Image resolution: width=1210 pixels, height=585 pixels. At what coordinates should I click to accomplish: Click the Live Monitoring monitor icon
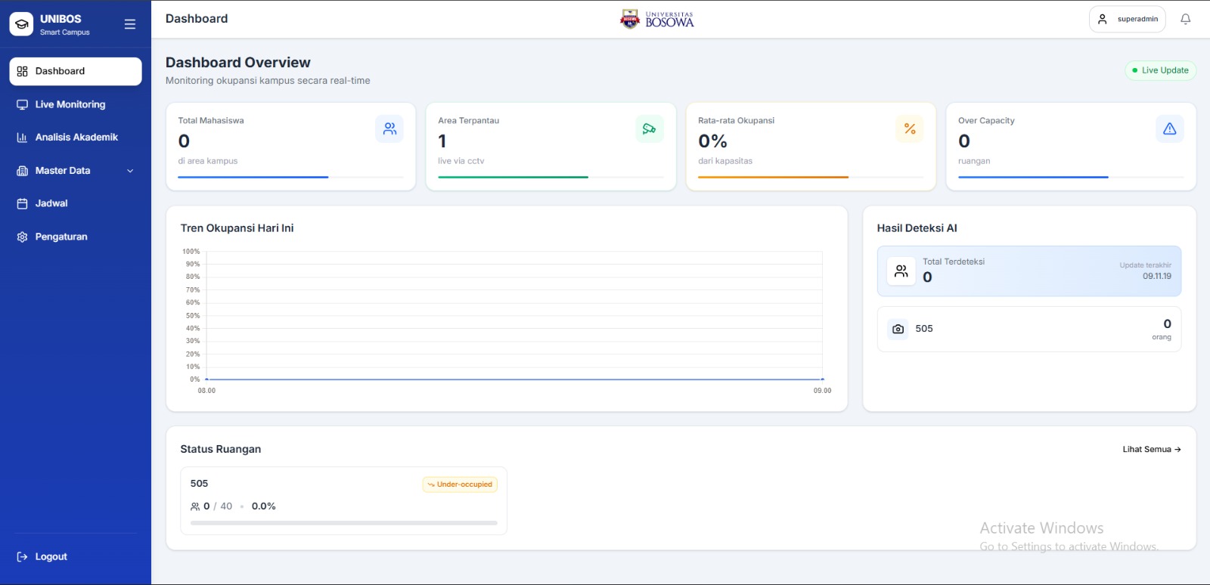point(22,104)
